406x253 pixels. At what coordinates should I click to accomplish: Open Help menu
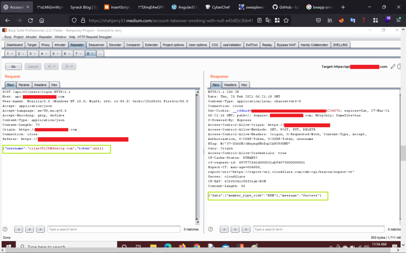(72, 37)
